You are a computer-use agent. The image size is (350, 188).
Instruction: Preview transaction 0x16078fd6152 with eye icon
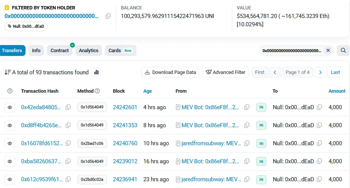10,144
